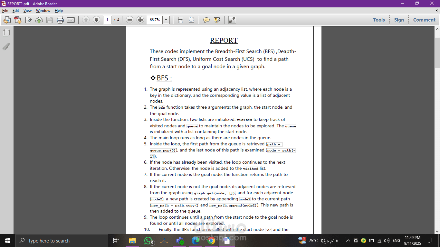Open the Comment pane
This screenshot has width=440, height=247.
424,20
